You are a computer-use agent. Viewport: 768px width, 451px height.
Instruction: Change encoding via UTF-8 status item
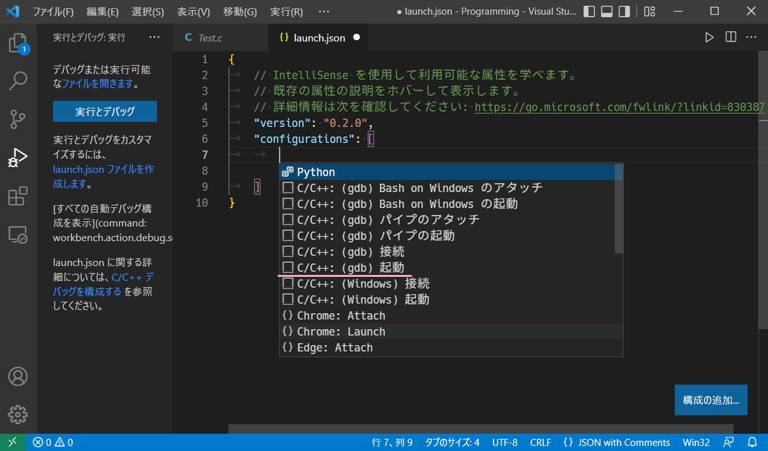pos(505,443)
